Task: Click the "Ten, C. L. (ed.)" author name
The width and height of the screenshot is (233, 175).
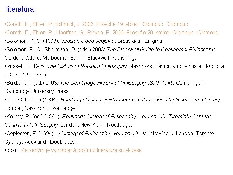Action: click(24, 100)
